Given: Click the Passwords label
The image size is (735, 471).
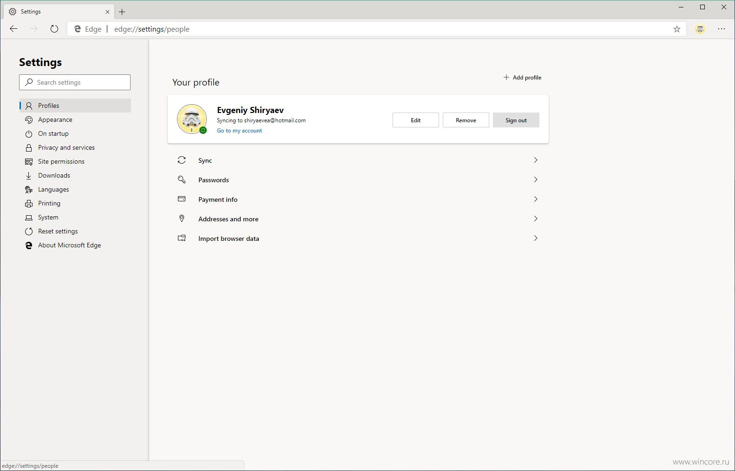Looking at the screenshot, I should click(x=214, y=180).
